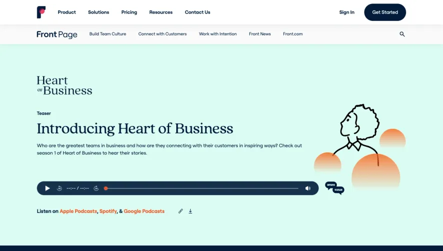The image size is (443, 251).
Task: Open the Product menu
Action: tap(67, 12)
